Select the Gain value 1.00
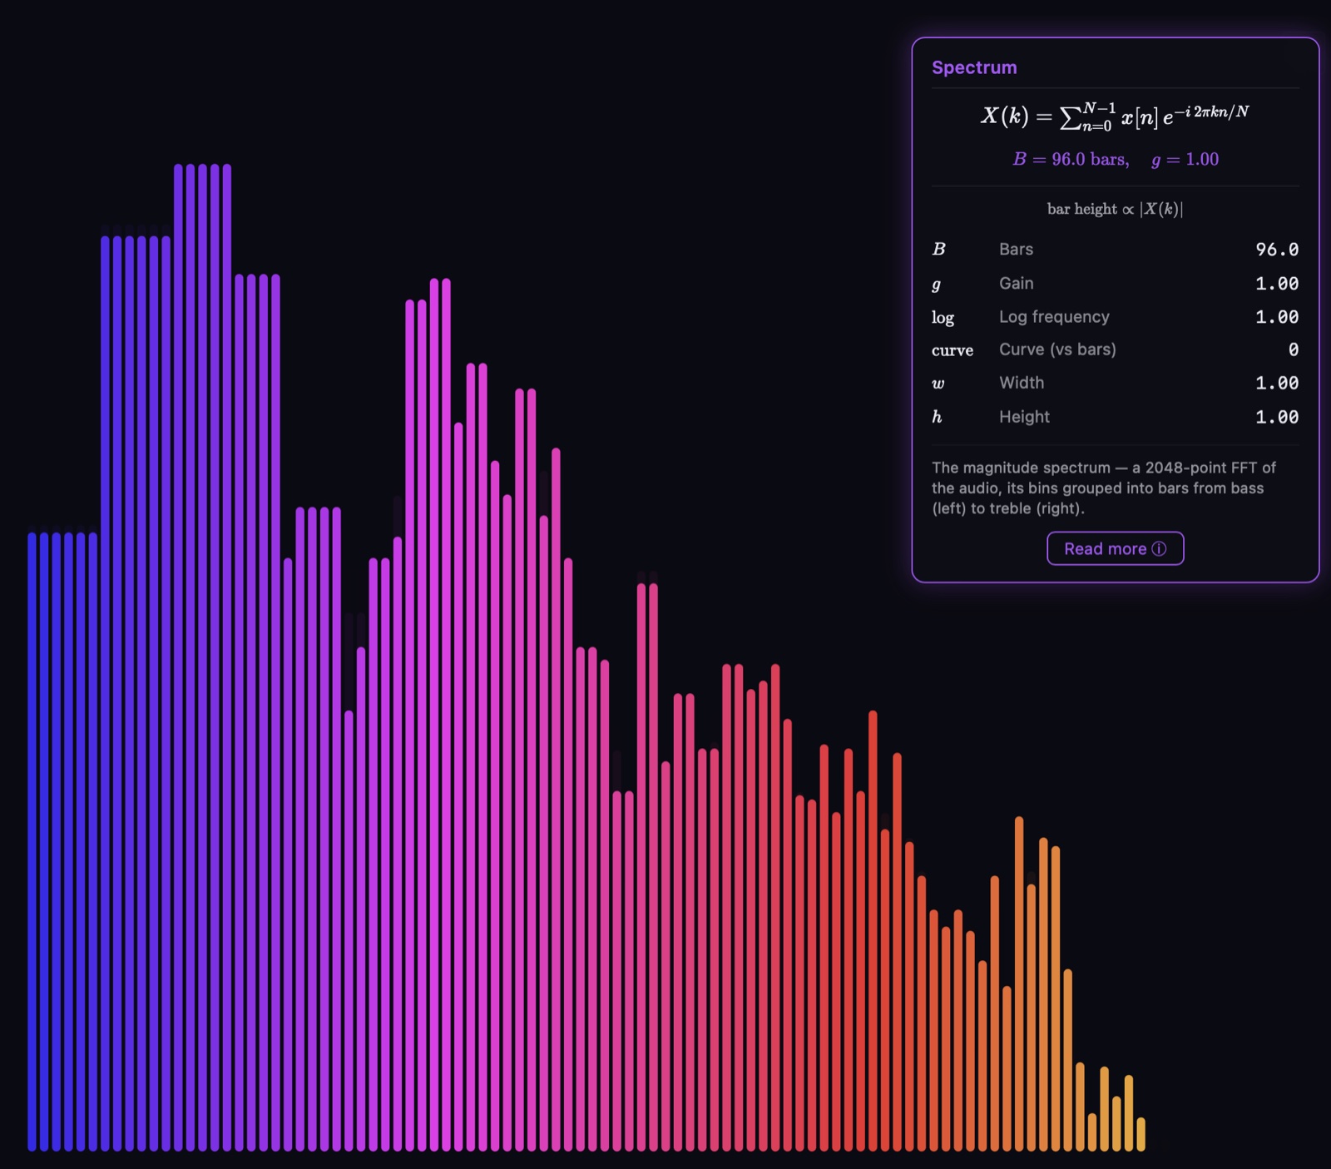This screenshot has height=1169, width=1331. pyautogui.click(x=1277, y=284)
